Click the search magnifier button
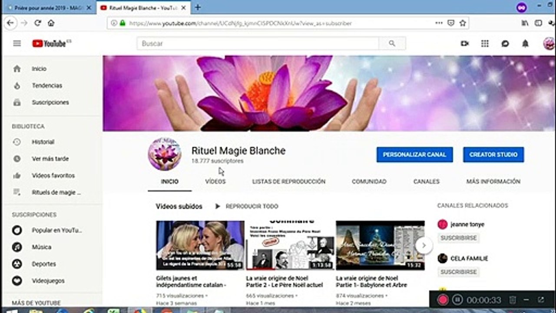Viewport: 556px width, 313px height. click(392, 43)
